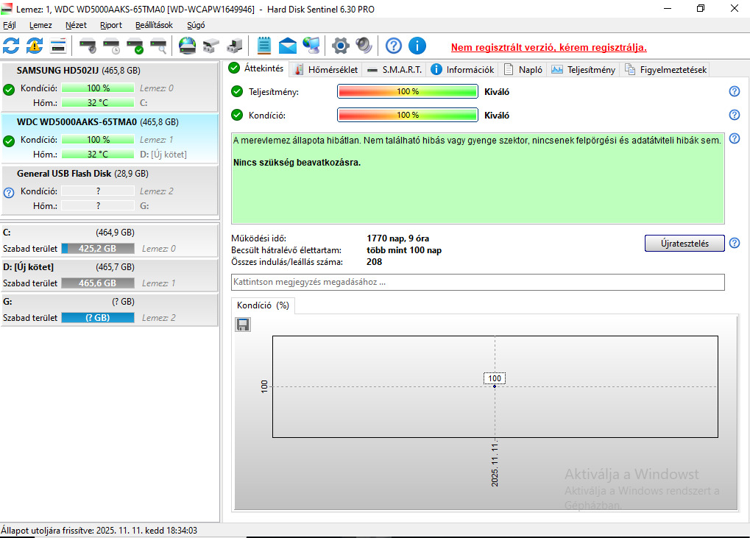The height and width of the screenshot is (538, 750).
Task: Click the help icon beside the green status text
Action: pos(735,138)
